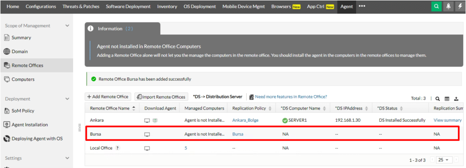Image resolution: width=466 pixels, height=168 pixels.
Task: Open Threats & Patches menu
Action: pos(81,6)
